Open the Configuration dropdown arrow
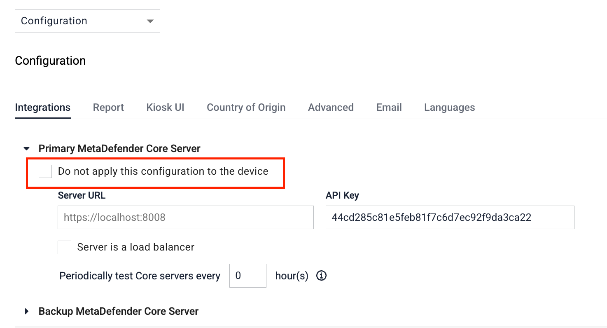 150,21
